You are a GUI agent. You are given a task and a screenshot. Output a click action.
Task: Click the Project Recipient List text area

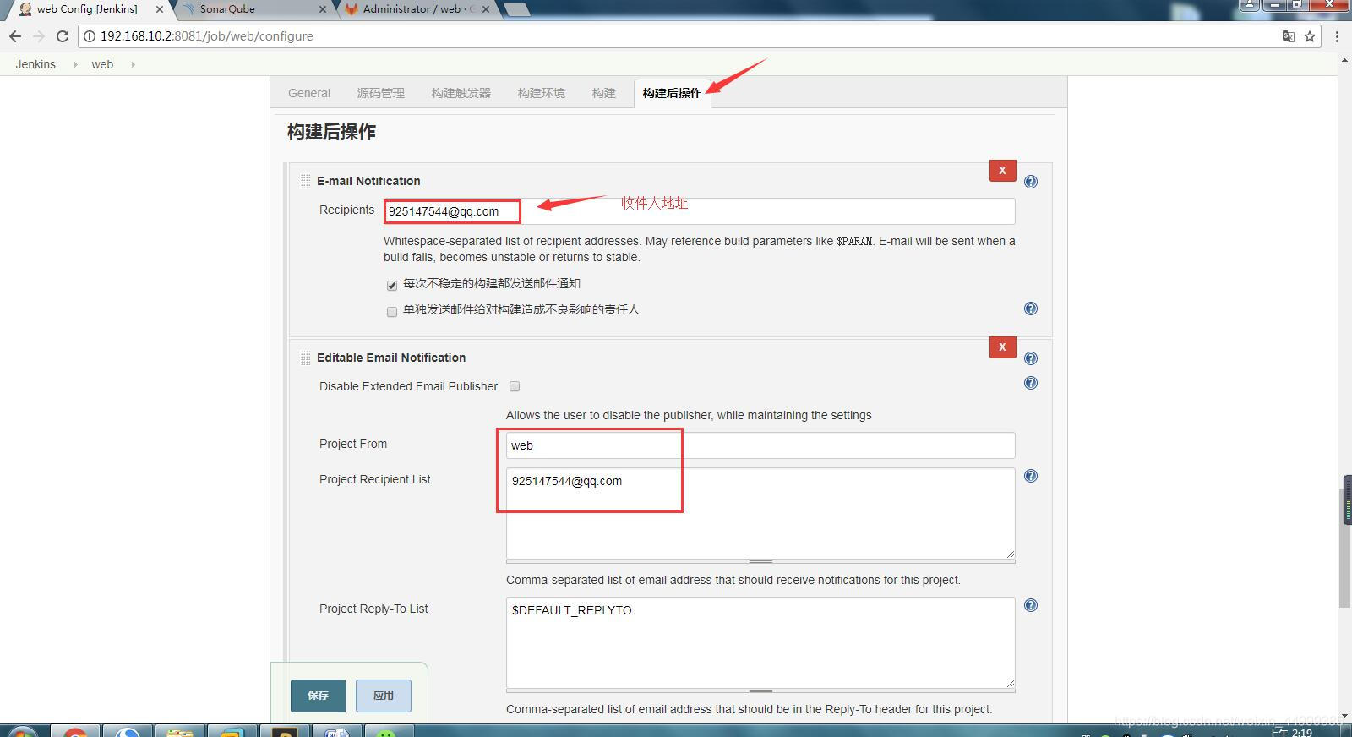point(760,514)
